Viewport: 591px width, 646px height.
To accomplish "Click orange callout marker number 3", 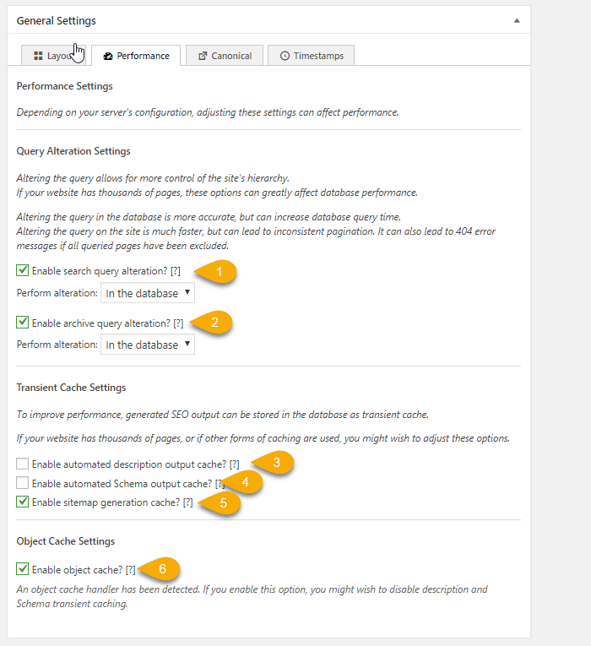I will tap(276, 463).
